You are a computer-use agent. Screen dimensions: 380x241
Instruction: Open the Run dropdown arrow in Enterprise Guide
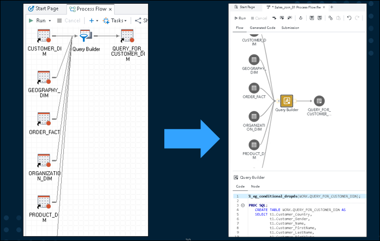tap(50, 21)
